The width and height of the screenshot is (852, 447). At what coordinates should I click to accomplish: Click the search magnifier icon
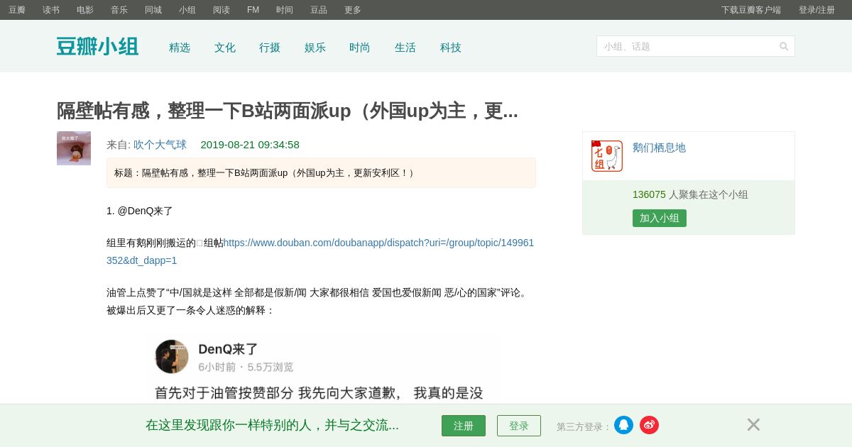coord(784,46)
